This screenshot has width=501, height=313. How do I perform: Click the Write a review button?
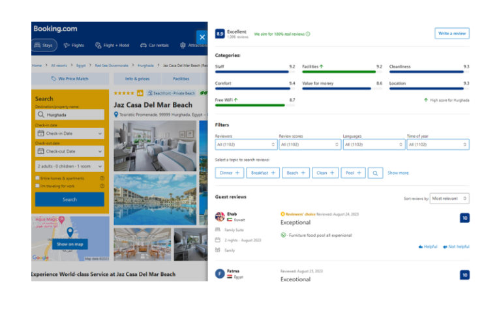click(x=451, y=33)
